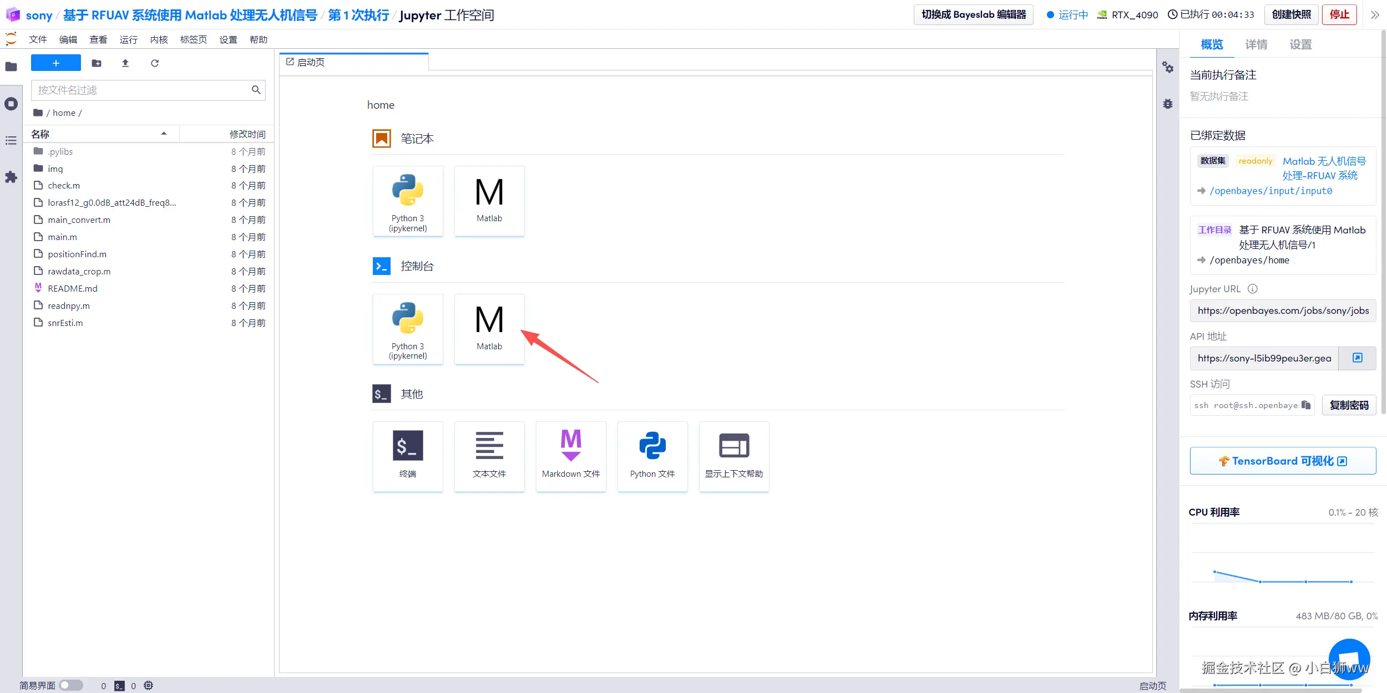This screenshot has width=1387, height=693.
Task: Copy the SSH command icon
Action: pyautogui.click(x=1306, y=405)
